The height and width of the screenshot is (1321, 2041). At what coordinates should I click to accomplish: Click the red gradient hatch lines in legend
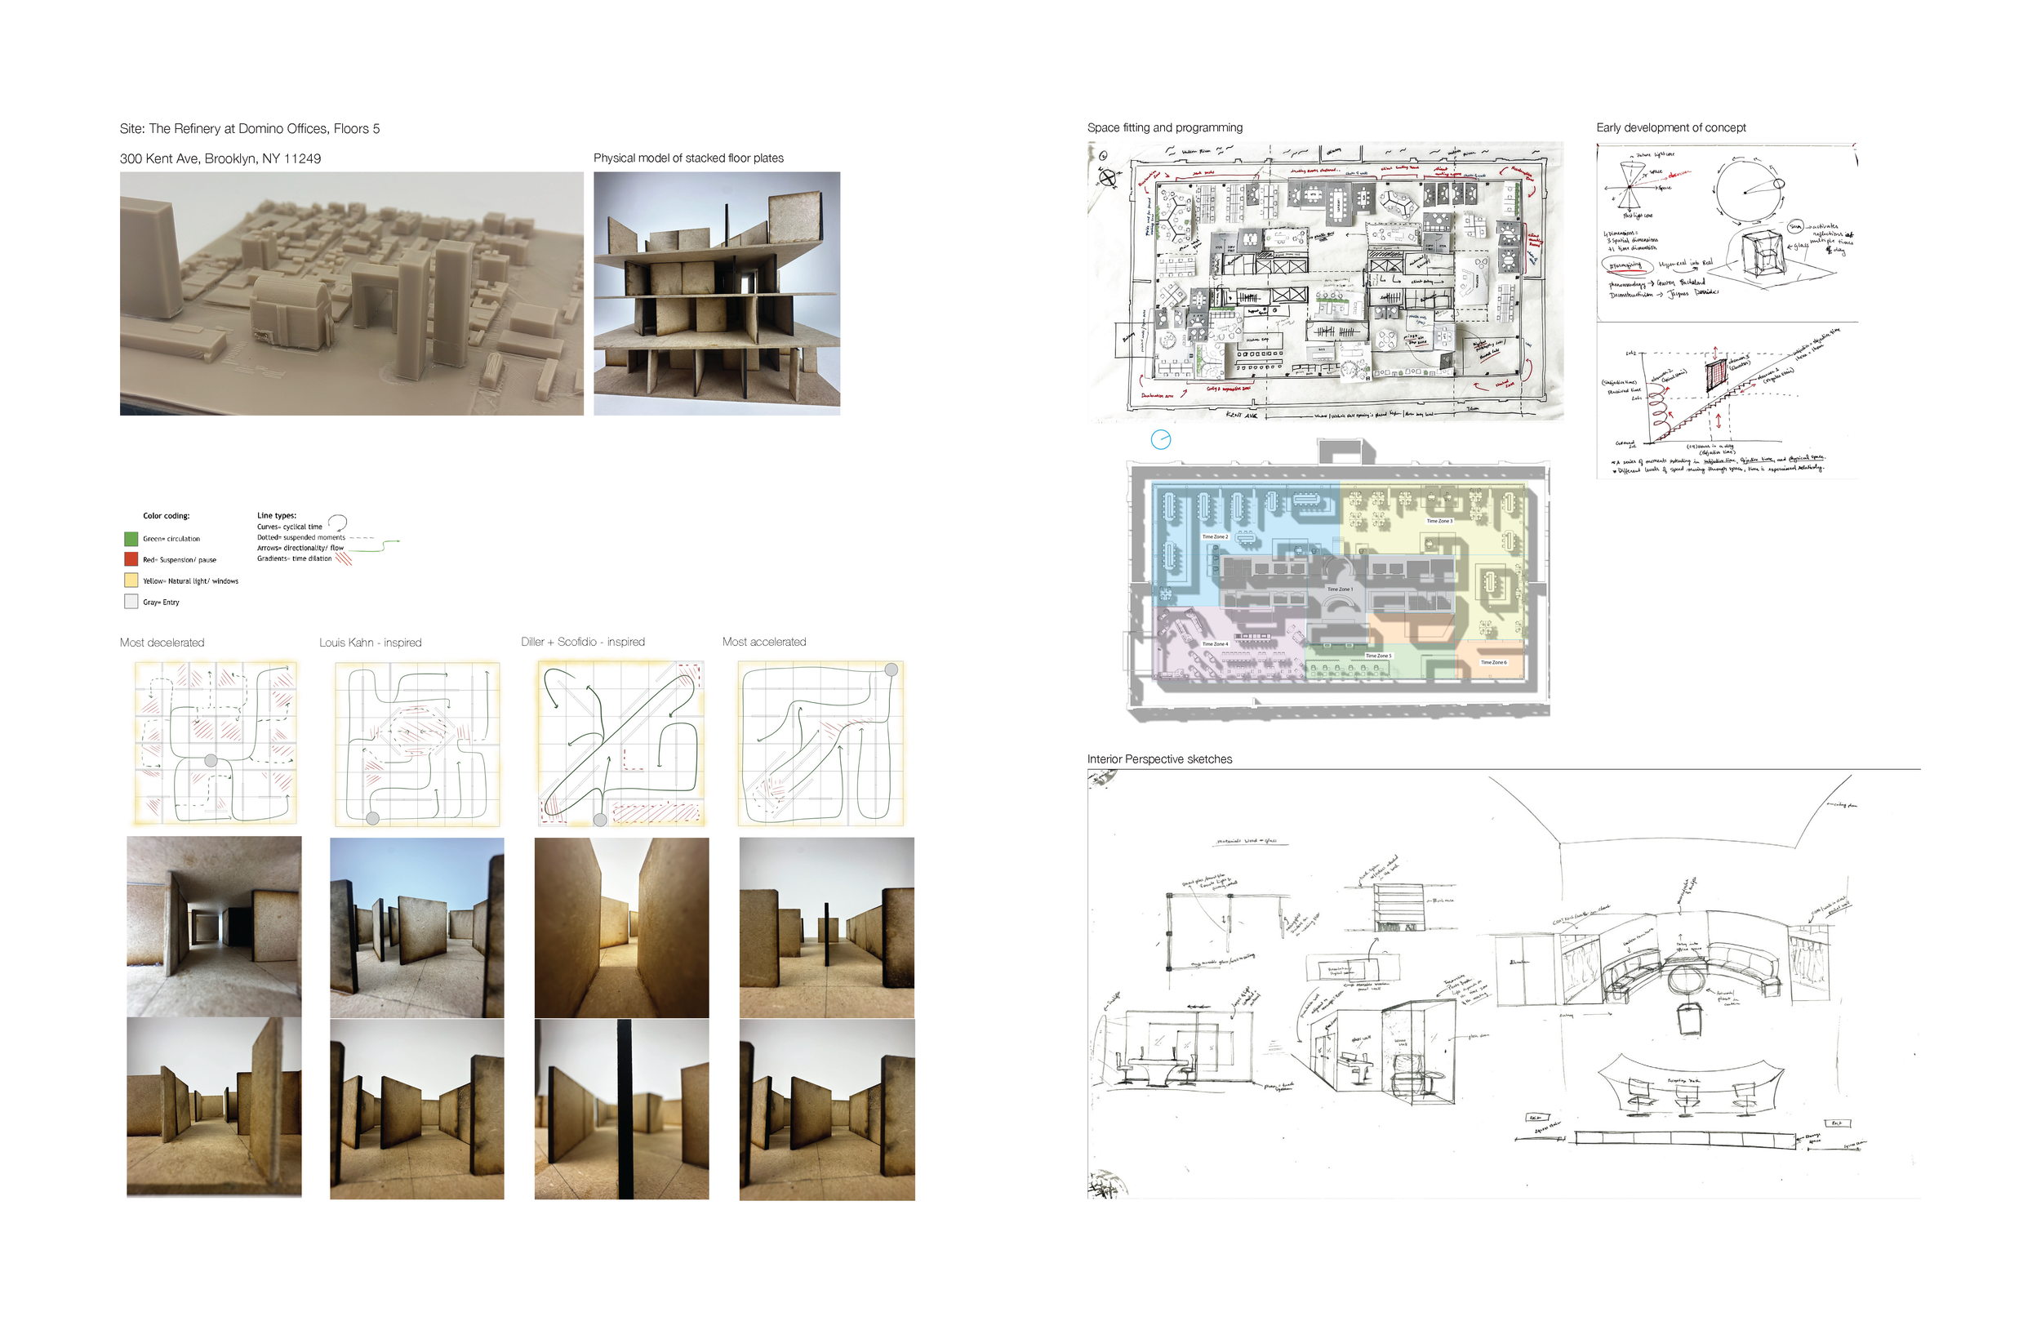[344, 559]
